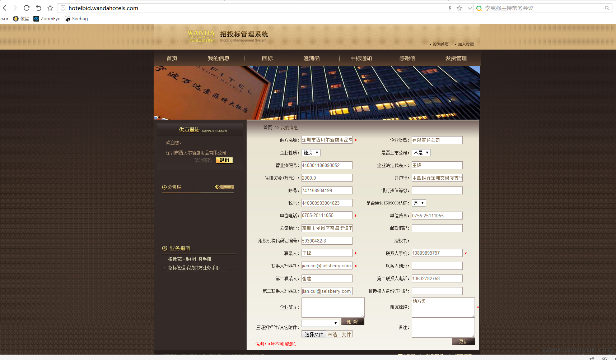Click the 设为首页 link
616x360 pixels.
[440, 44]
